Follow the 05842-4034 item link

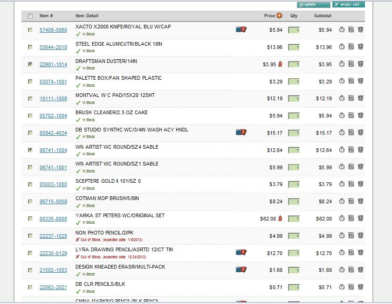coord(53,133)
